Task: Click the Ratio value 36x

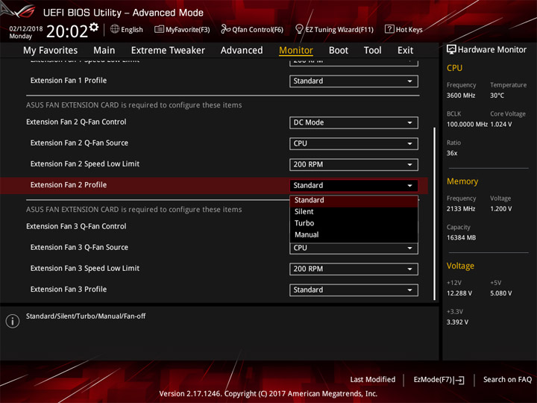Action: (x=452, y=153)
